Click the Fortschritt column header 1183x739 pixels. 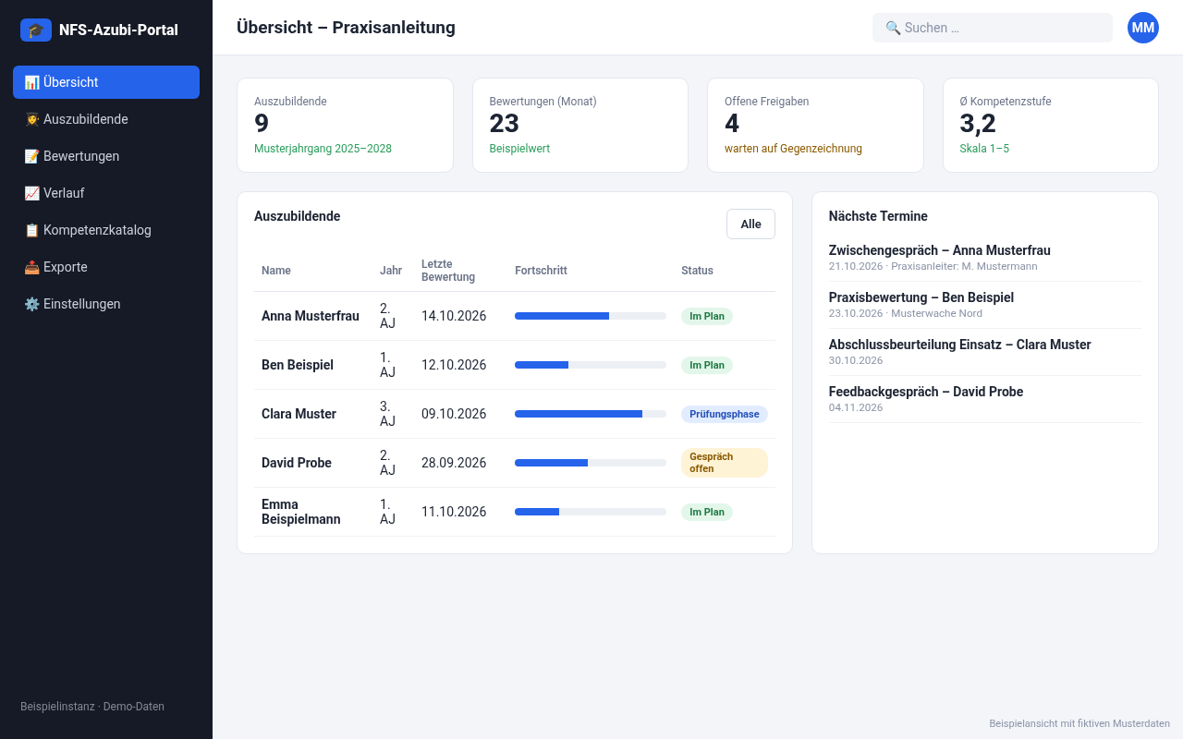click(541, 271)
